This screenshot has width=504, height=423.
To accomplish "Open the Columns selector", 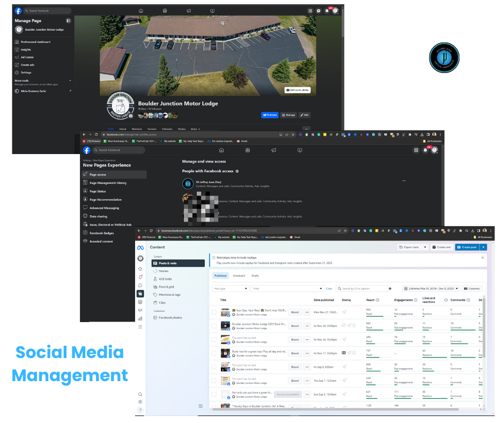I will pyautogui.click(x=472, y=289).
